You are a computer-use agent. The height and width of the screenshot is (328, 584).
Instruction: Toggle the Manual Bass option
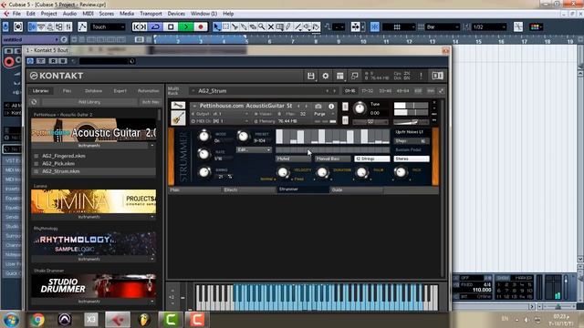332,159
